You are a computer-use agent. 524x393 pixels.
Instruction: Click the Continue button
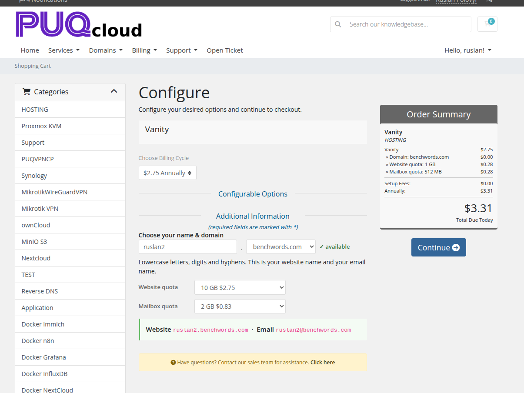pyautogui.click(x=439, y=247)
